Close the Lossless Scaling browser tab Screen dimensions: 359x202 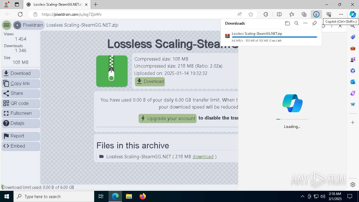[86, 4]
